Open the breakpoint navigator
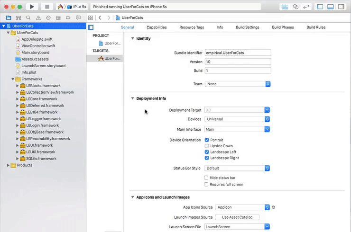This screenshot has height=232, width=351. click(x=68, y=18)
